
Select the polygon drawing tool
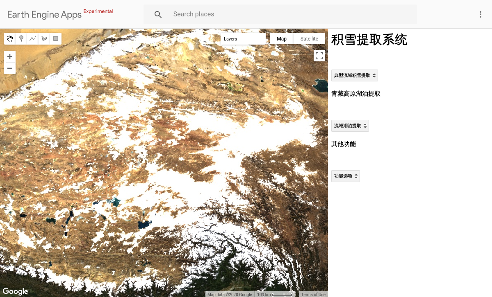point(44,38)
